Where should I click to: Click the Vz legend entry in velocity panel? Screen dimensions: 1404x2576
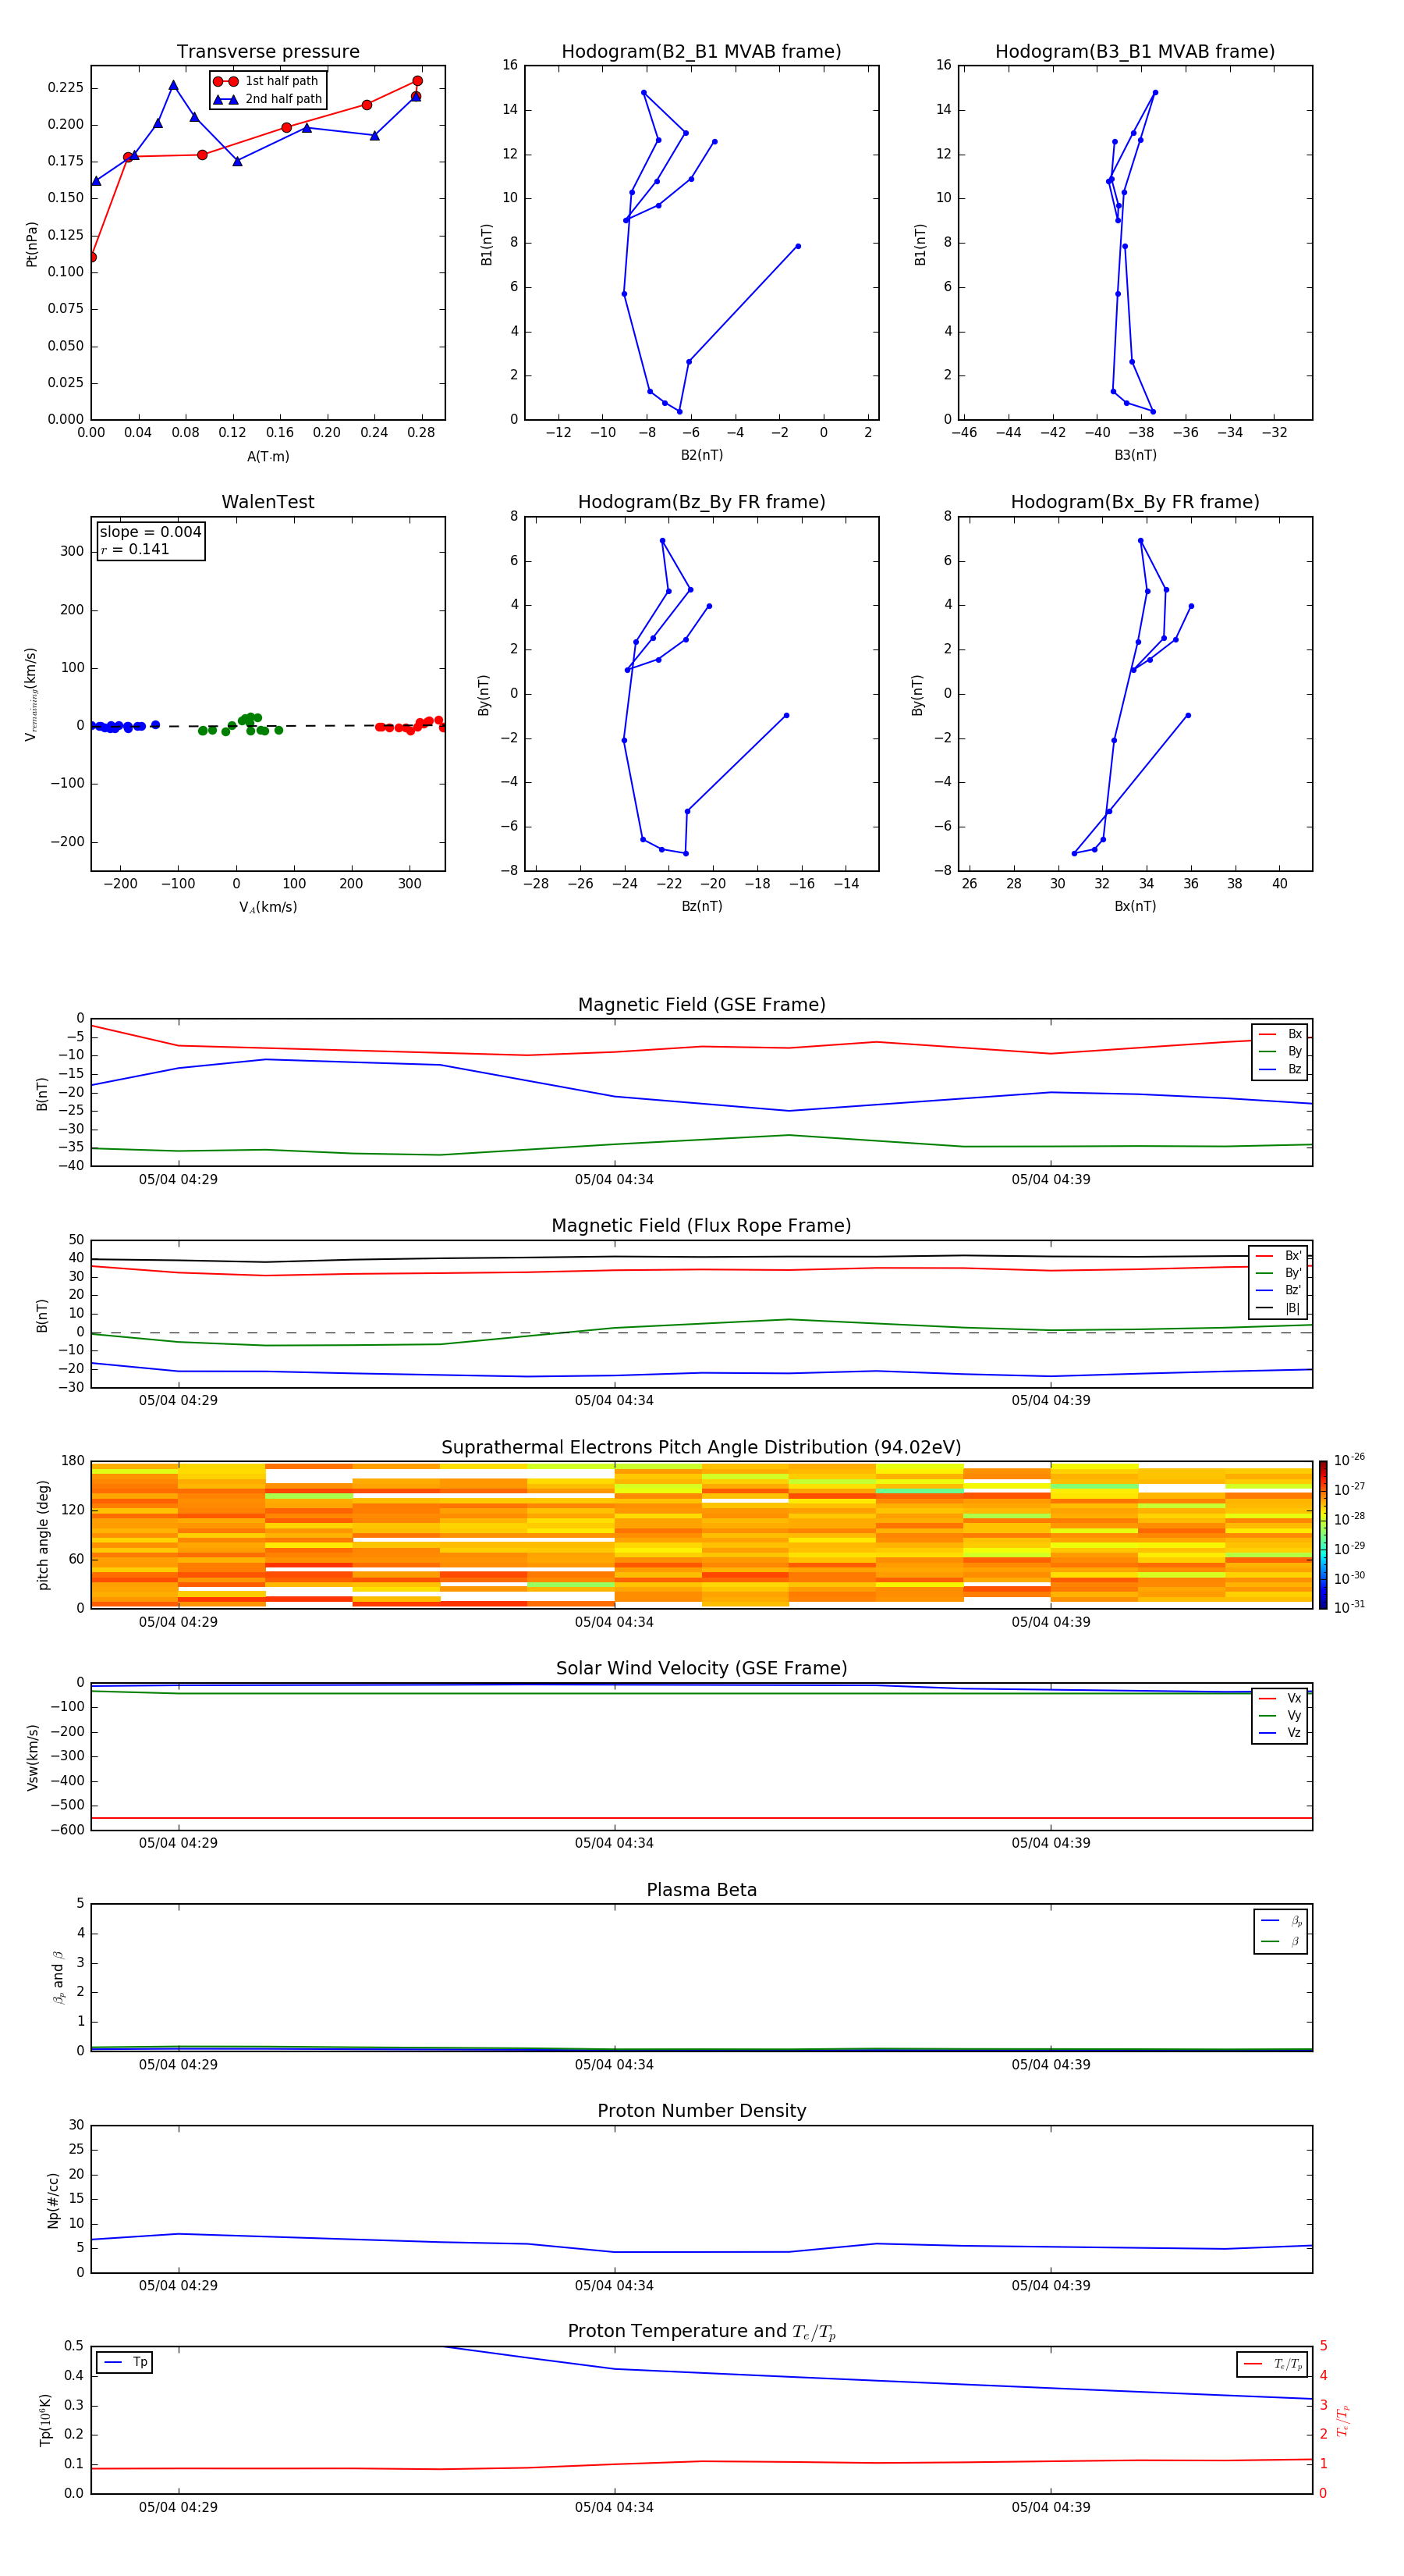pos(1280,1733)
